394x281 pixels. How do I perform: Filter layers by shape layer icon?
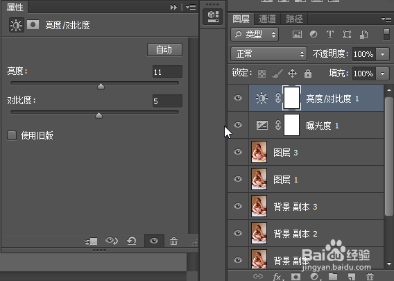coord(347,34)
